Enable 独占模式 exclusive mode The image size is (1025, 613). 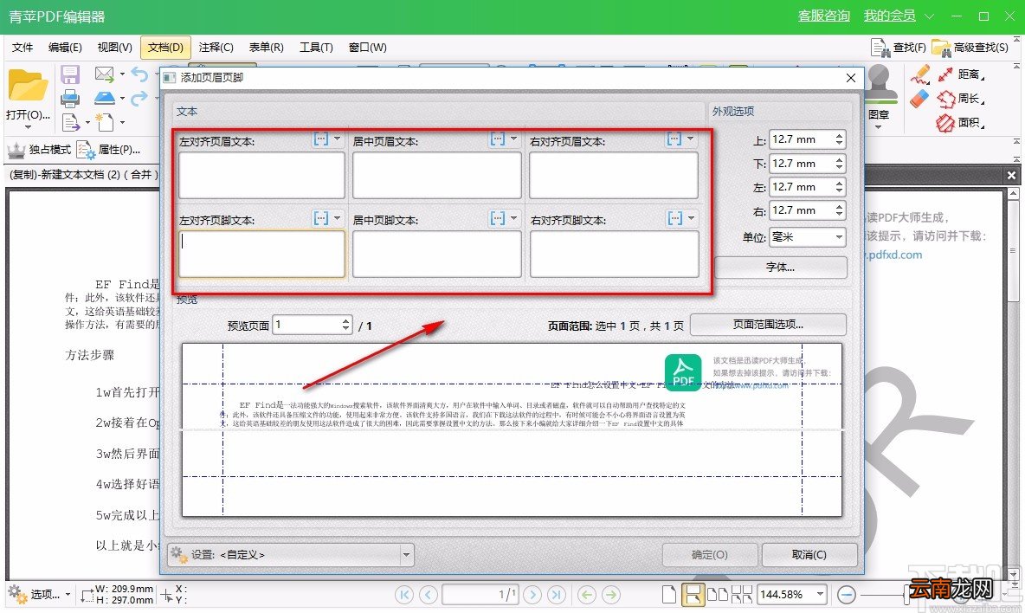pos(39,150)
